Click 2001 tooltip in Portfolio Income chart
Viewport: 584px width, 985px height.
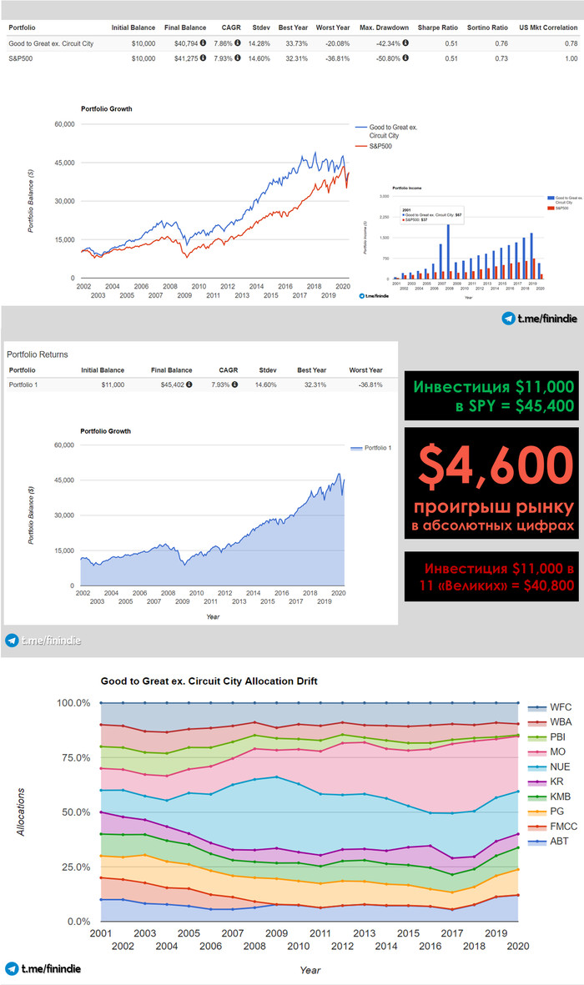tap(432, 215)
